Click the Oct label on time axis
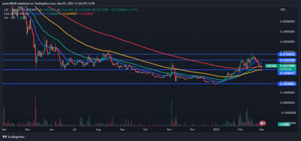 [x=146, y=130]
